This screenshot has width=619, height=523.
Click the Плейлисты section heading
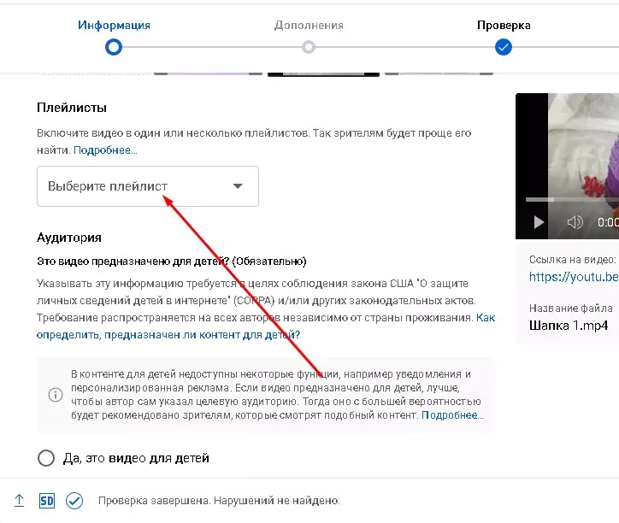pos(72,108)
